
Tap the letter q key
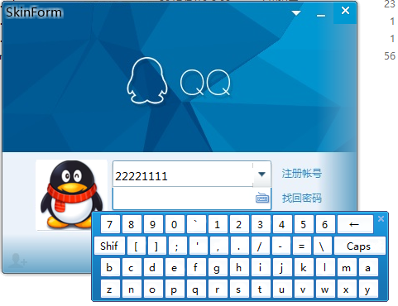(195, 289)
